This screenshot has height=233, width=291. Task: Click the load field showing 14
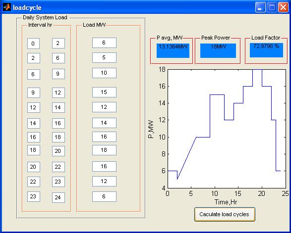point(104,123)
